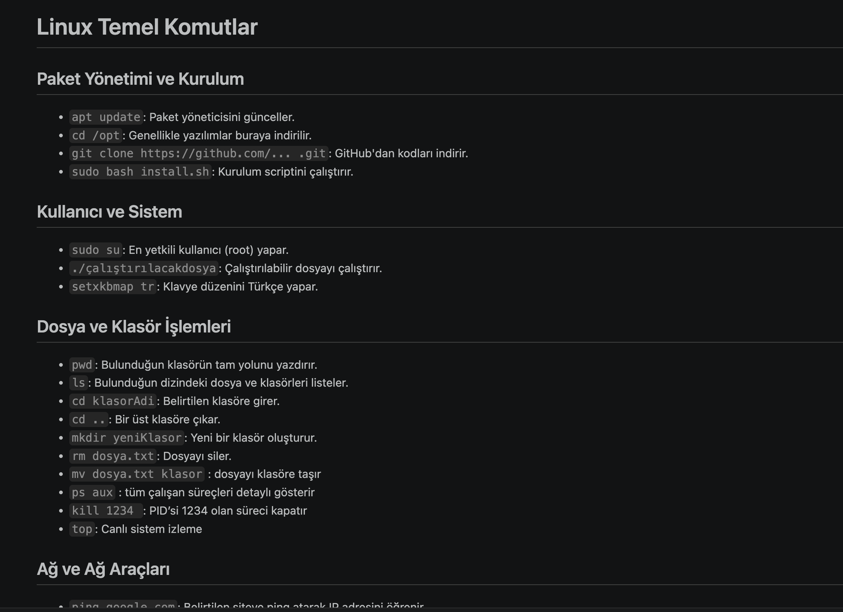Click the 'ps aux' code snippet
Image resolution: width=843 pixels, height=612 pixels.
click(x=92, y=492)
